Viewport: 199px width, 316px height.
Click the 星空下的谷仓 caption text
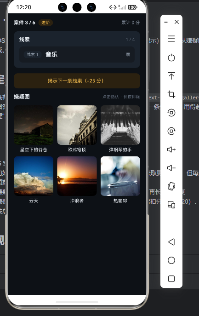click(34, 150)
